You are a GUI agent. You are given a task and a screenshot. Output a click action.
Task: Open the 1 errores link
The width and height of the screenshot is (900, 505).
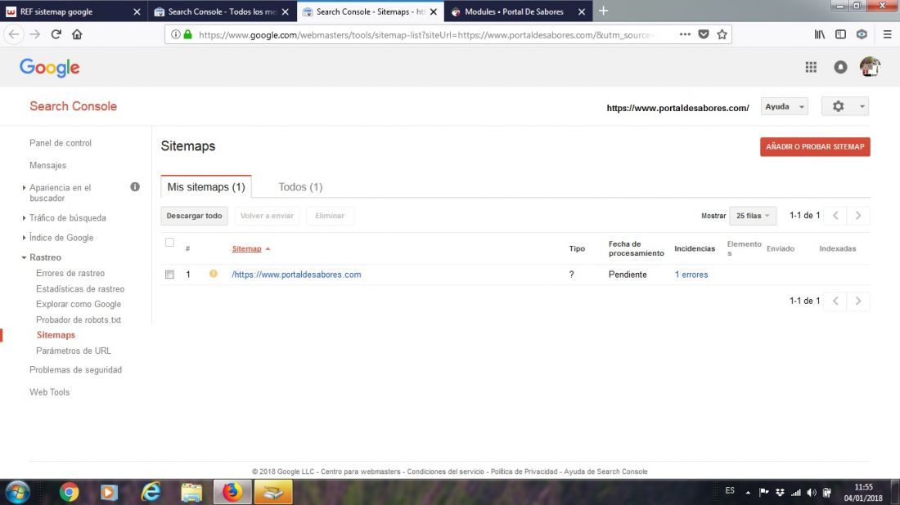691,275
